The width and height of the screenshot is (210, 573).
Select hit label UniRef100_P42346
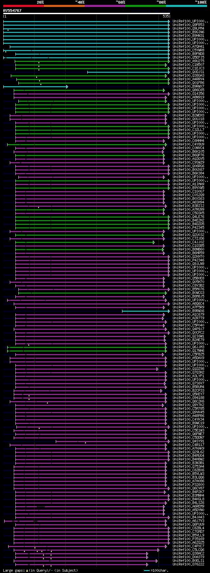pos(188,260)
